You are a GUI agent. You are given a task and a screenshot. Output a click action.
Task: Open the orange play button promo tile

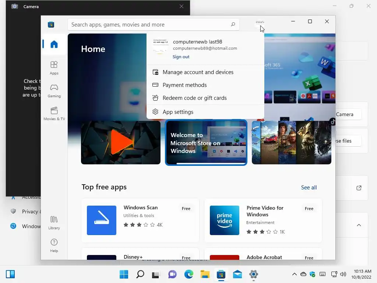coord(121,143)
